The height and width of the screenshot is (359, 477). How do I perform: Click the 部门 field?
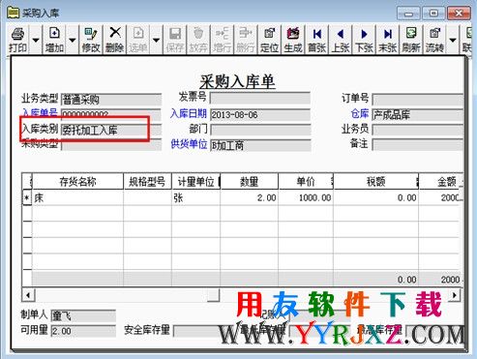click(260, 130)
